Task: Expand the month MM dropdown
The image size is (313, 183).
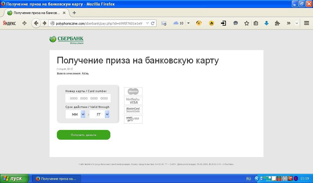Action: coord(83,114)
